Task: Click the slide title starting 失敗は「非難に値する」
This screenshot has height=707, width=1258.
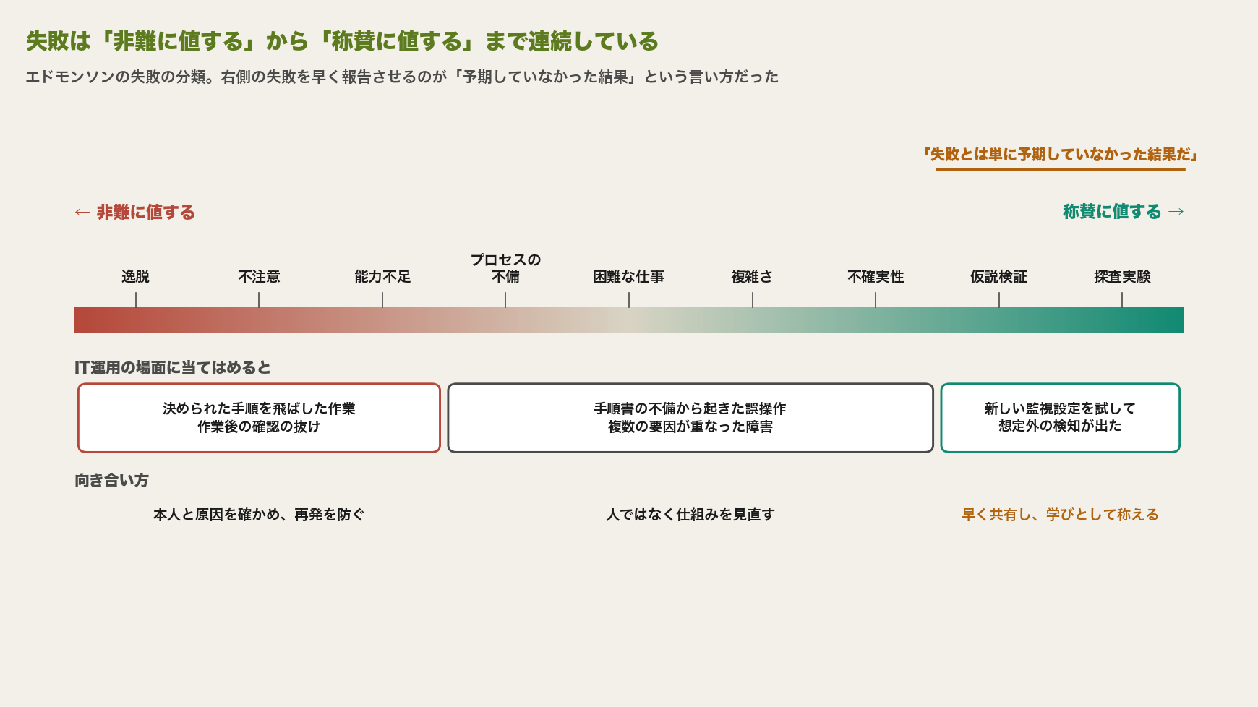Action: coord(342,41)
